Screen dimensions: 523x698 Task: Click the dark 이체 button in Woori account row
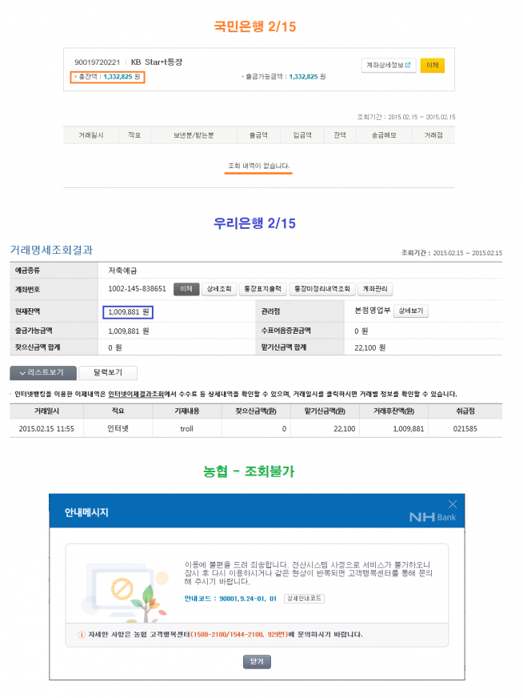pyautogui.click(x=186, y=289)
